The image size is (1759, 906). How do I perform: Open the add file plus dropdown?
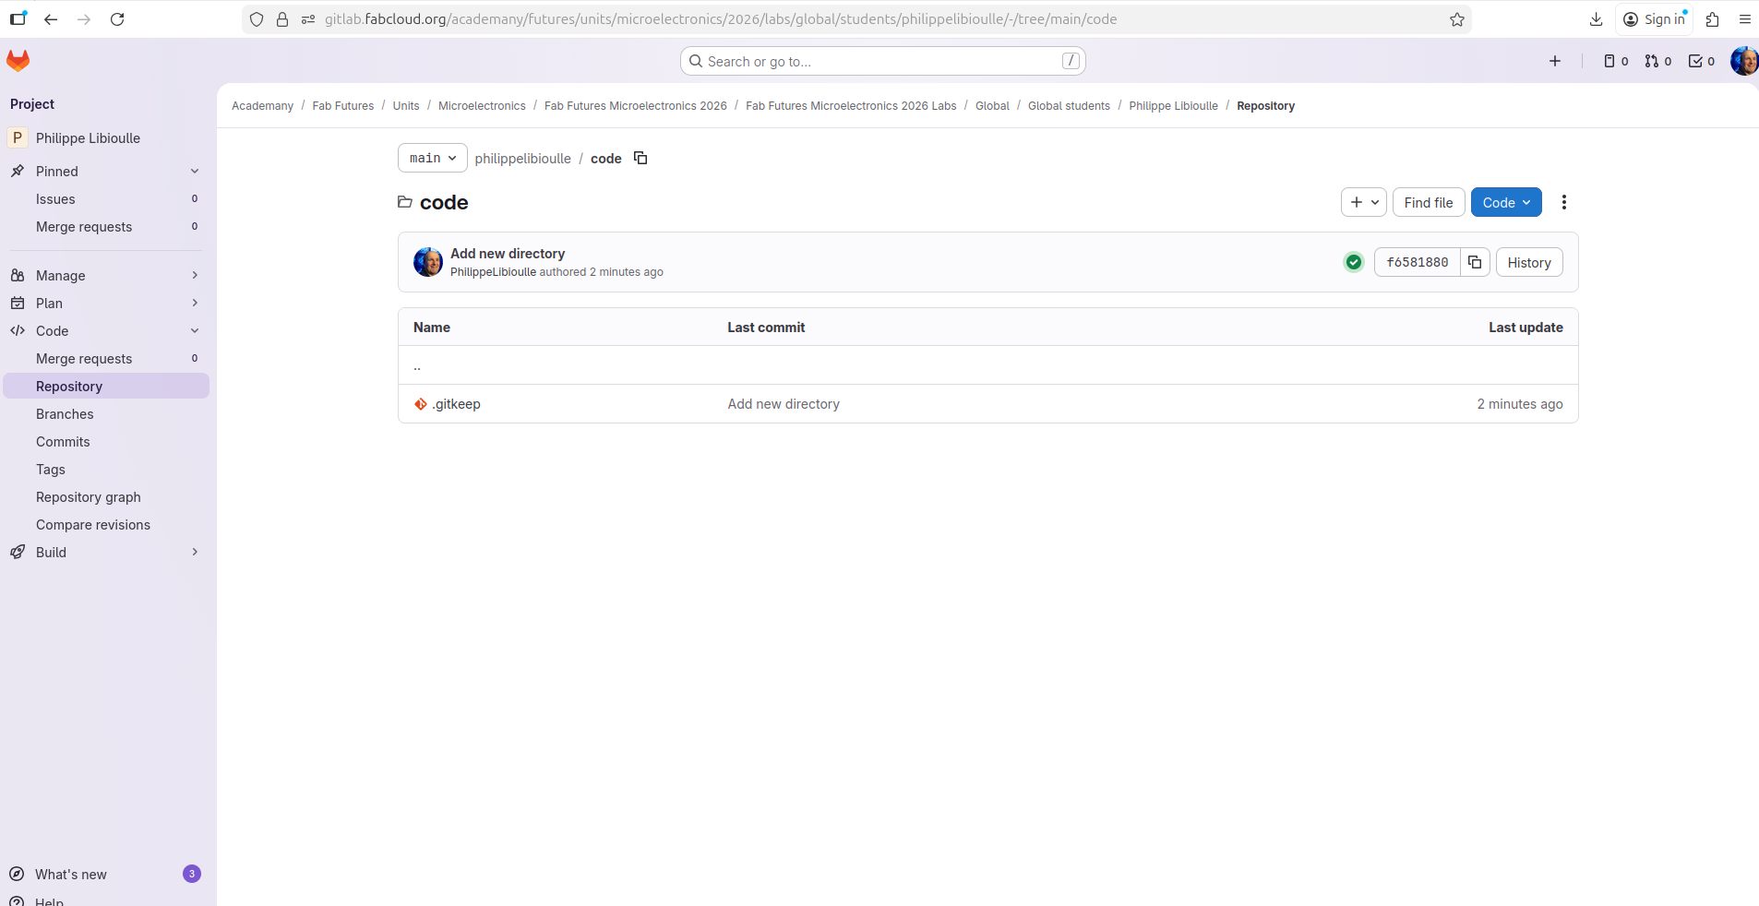(x=1363, y=202)
